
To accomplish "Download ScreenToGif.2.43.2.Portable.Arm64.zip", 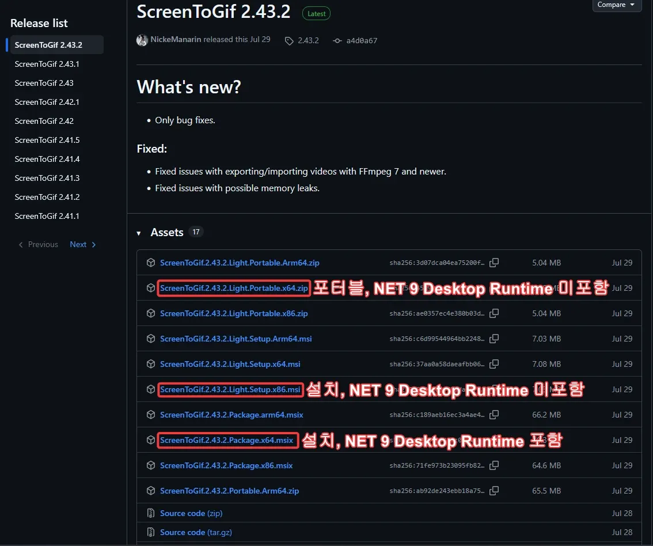I will coord(229,491).
